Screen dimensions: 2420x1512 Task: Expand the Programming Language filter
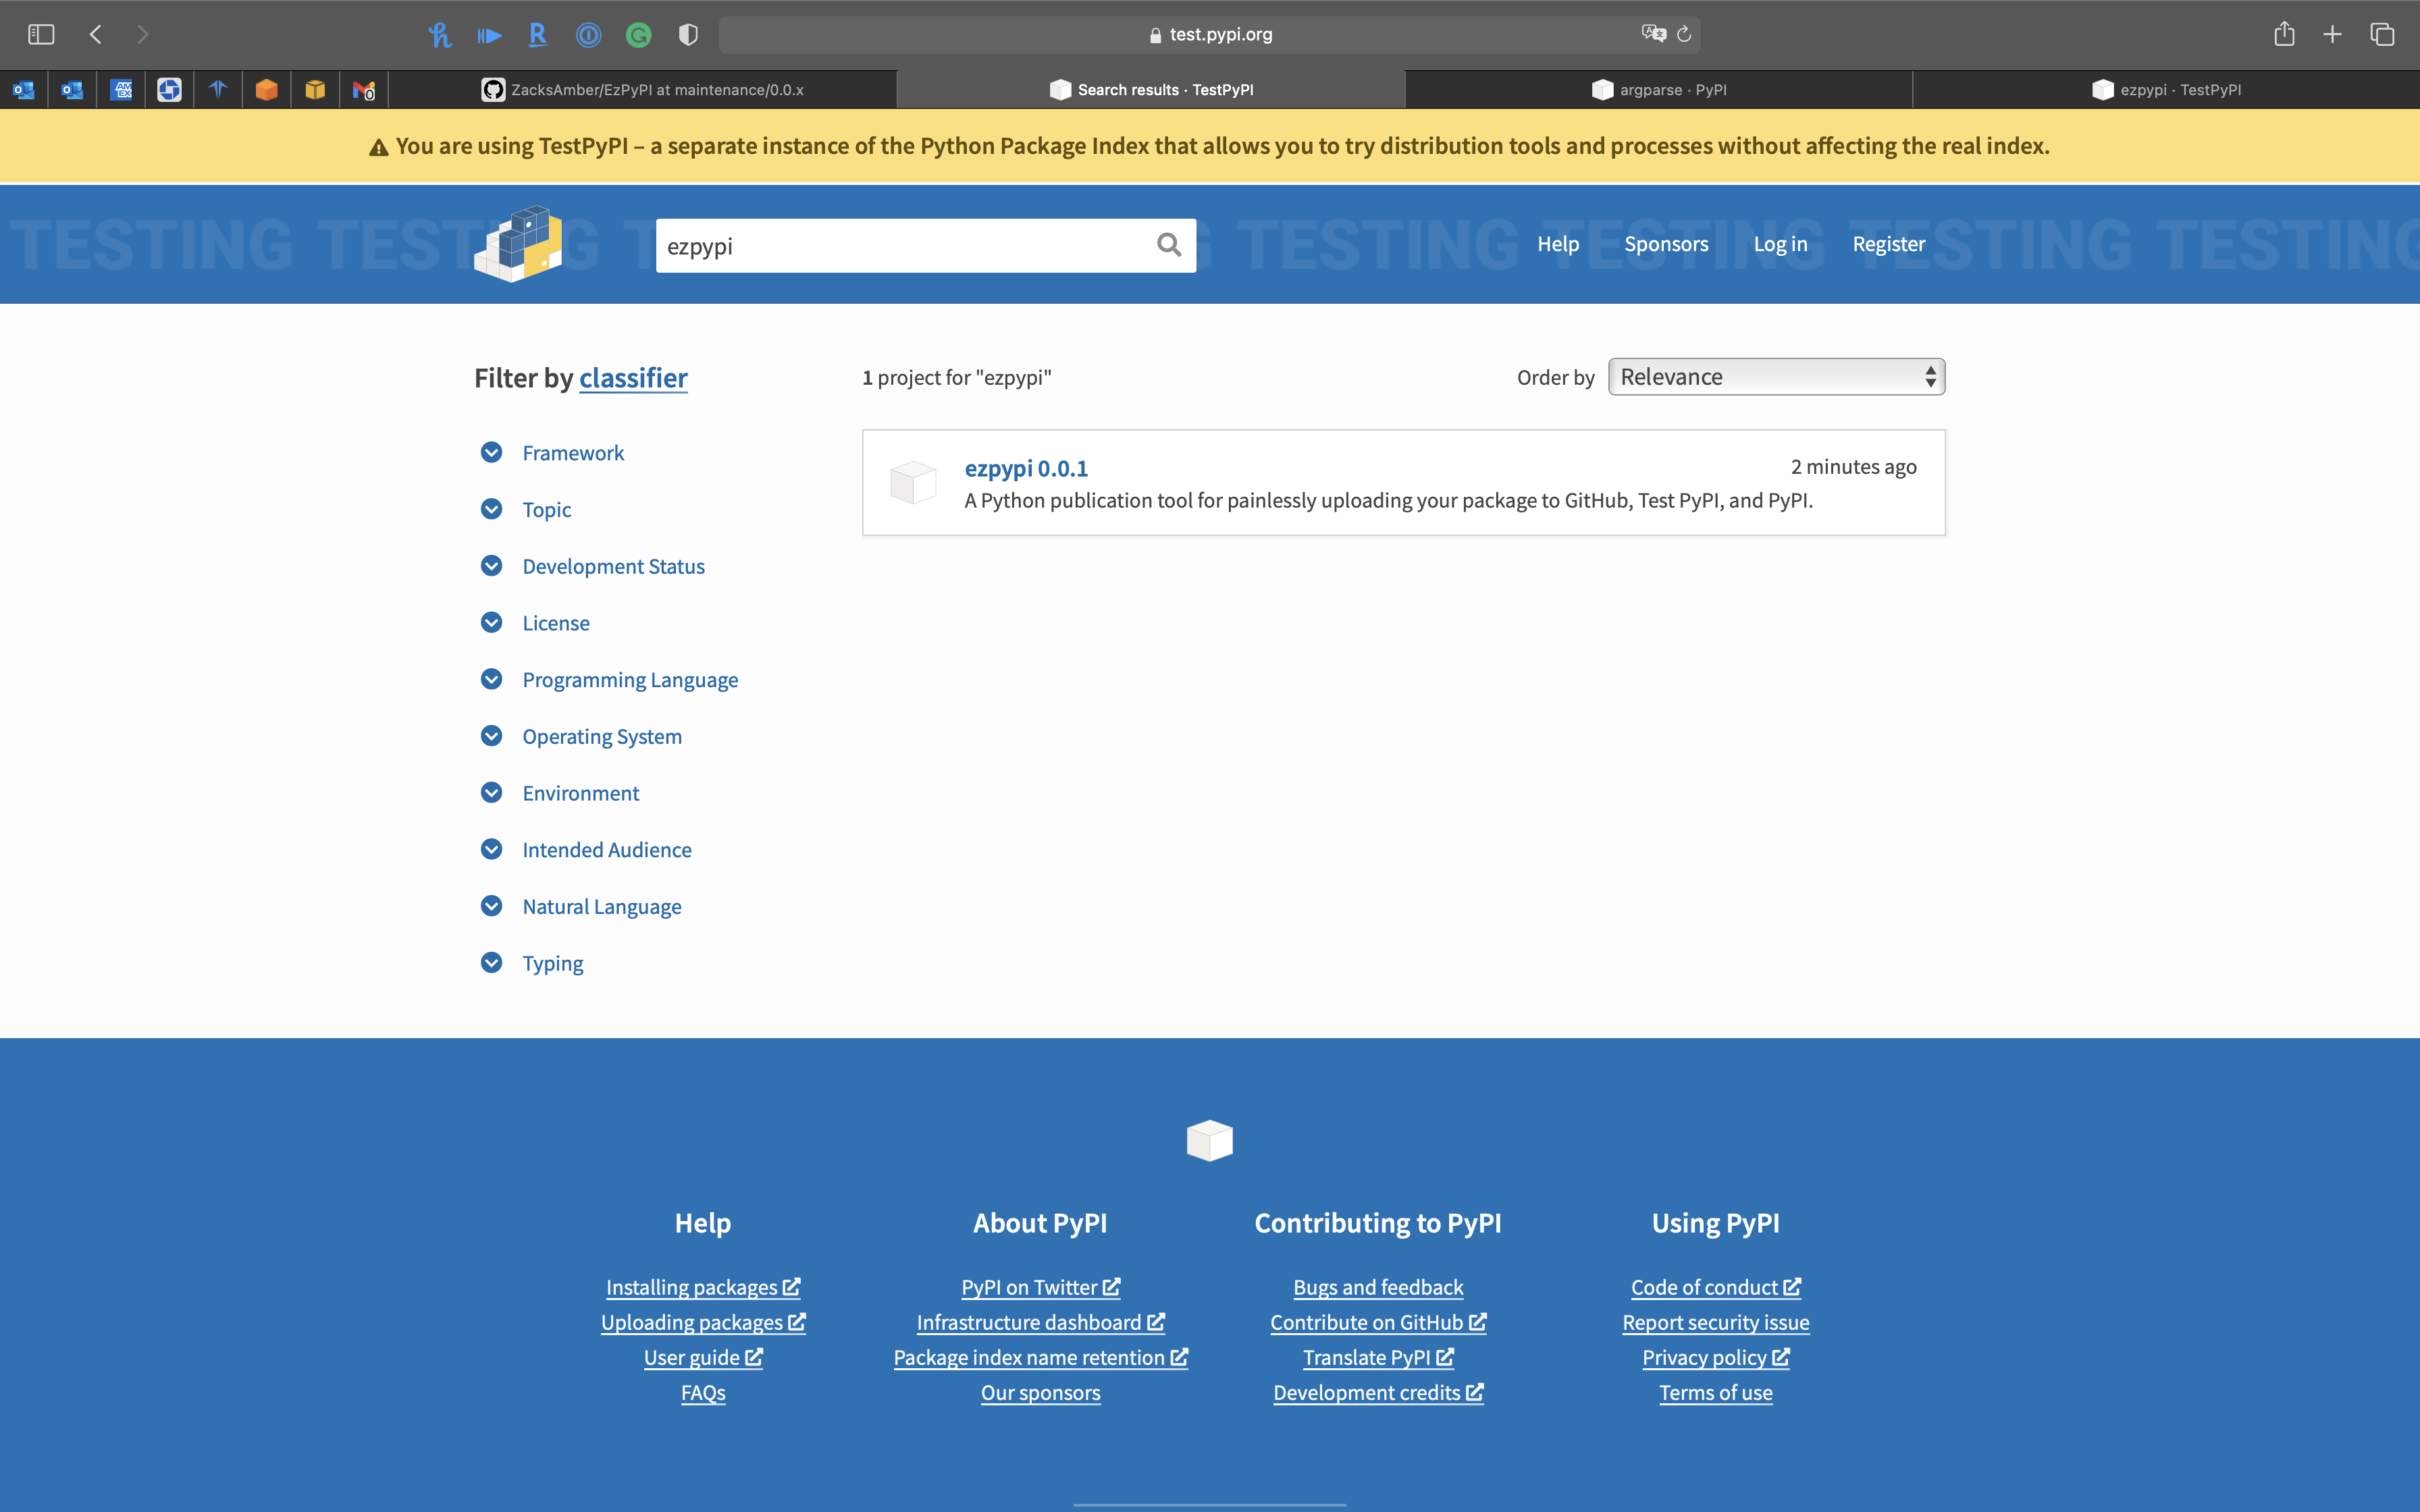tap(629, 680)
